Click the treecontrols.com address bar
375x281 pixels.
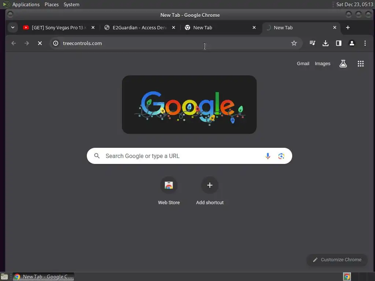coord(176,43)
